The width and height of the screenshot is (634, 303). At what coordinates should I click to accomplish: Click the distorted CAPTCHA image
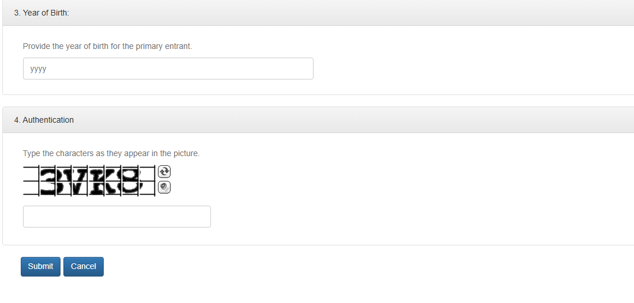(90, 181)
